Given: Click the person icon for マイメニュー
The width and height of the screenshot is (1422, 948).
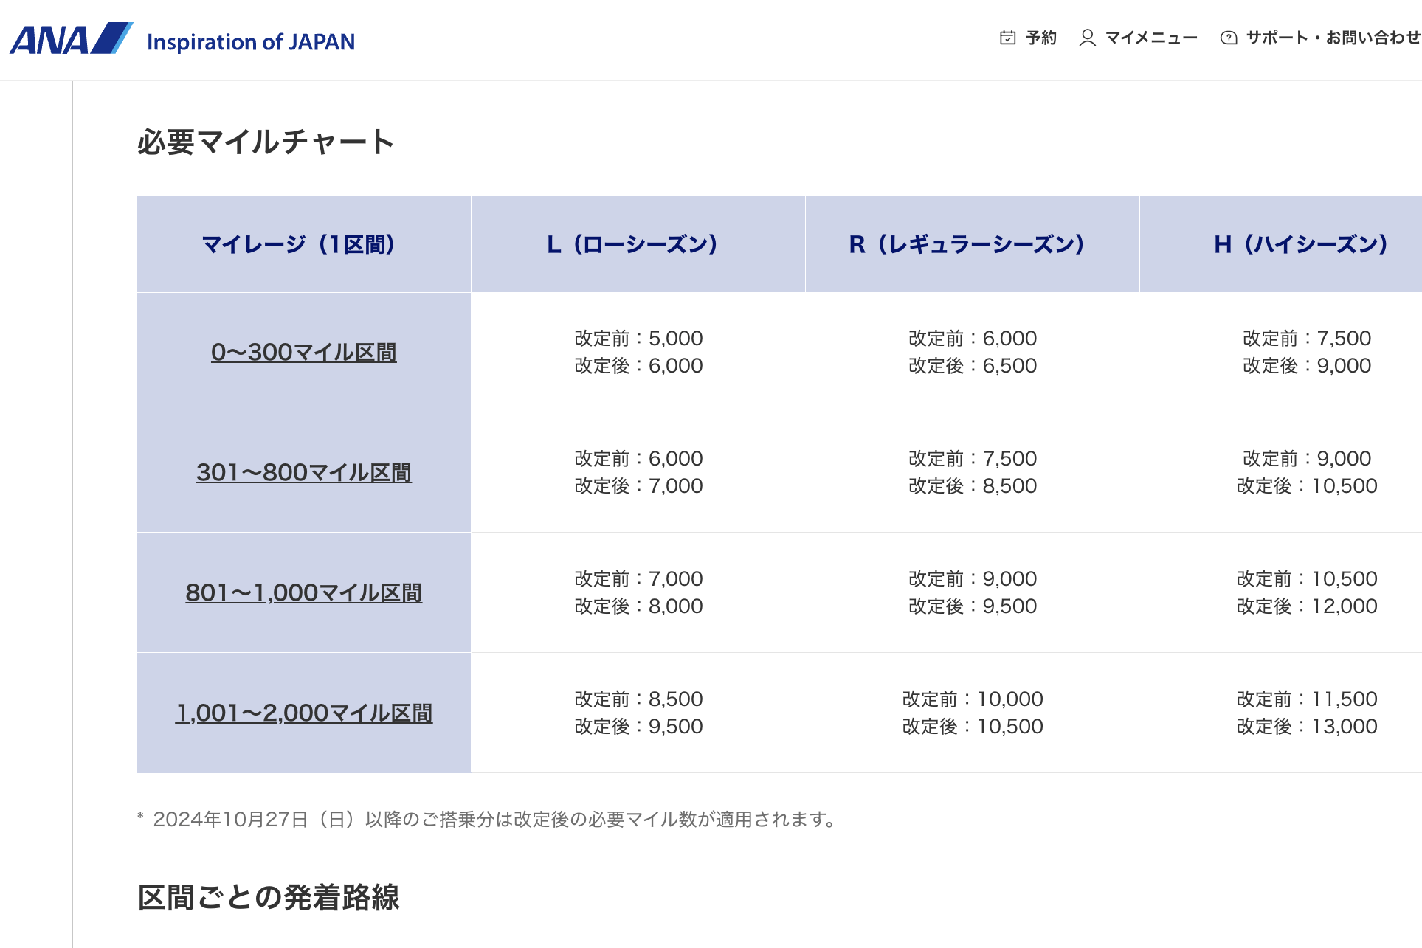Looking at the screenshot, I should point(1087,38).
